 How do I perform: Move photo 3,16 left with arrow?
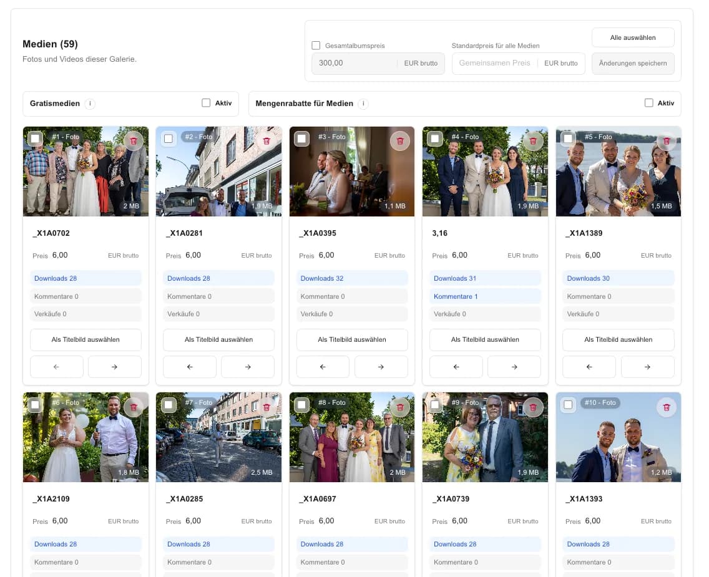(x=456, y=367)
